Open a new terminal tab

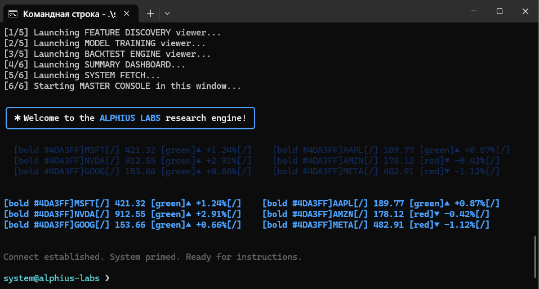(150, 13)
